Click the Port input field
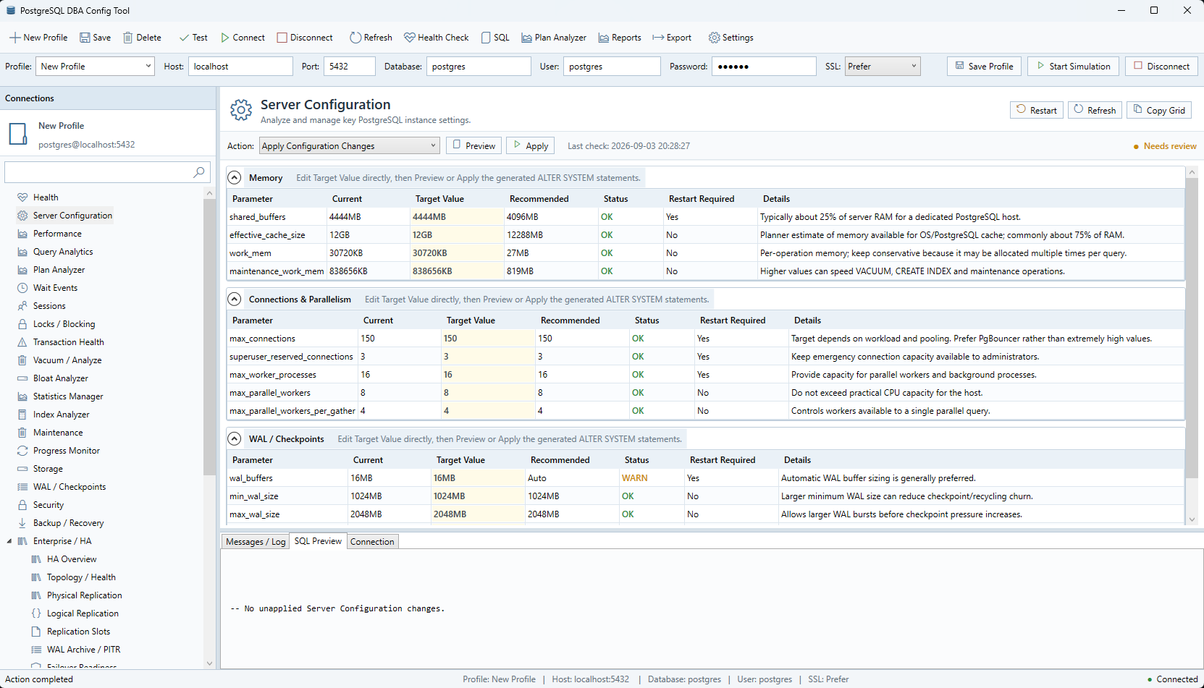 click(x=350, y=67)
